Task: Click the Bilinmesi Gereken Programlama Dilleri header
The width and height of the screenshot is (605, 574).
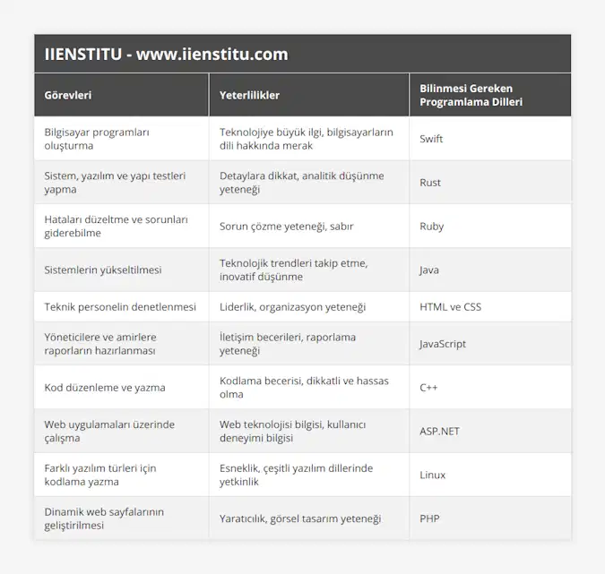Action: pyautogui.click(x=471, y=94)
